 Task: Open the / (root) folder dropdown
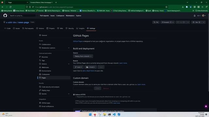click(x=90, y=67)
